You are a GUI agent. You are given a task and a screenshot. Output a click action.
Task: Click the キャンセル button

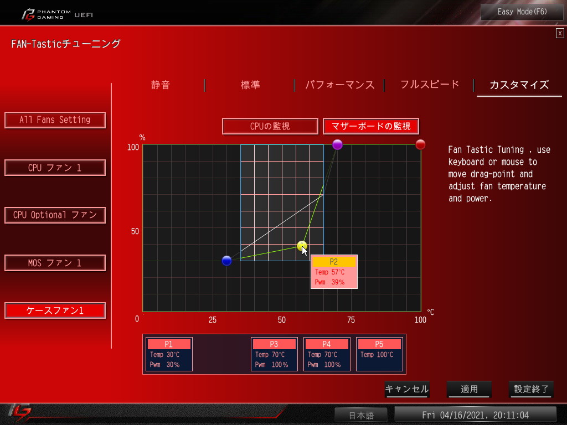click(x=407, y=389)
